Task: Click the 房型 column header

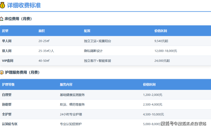Action: 5,31
